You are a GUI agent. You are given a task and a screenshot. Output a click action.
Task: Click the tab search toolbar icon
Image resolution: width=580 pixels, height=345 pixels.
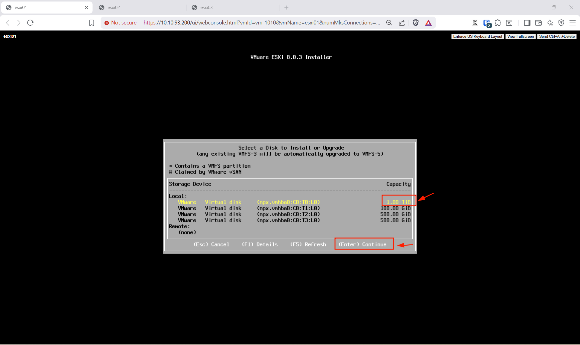(509, 23)
